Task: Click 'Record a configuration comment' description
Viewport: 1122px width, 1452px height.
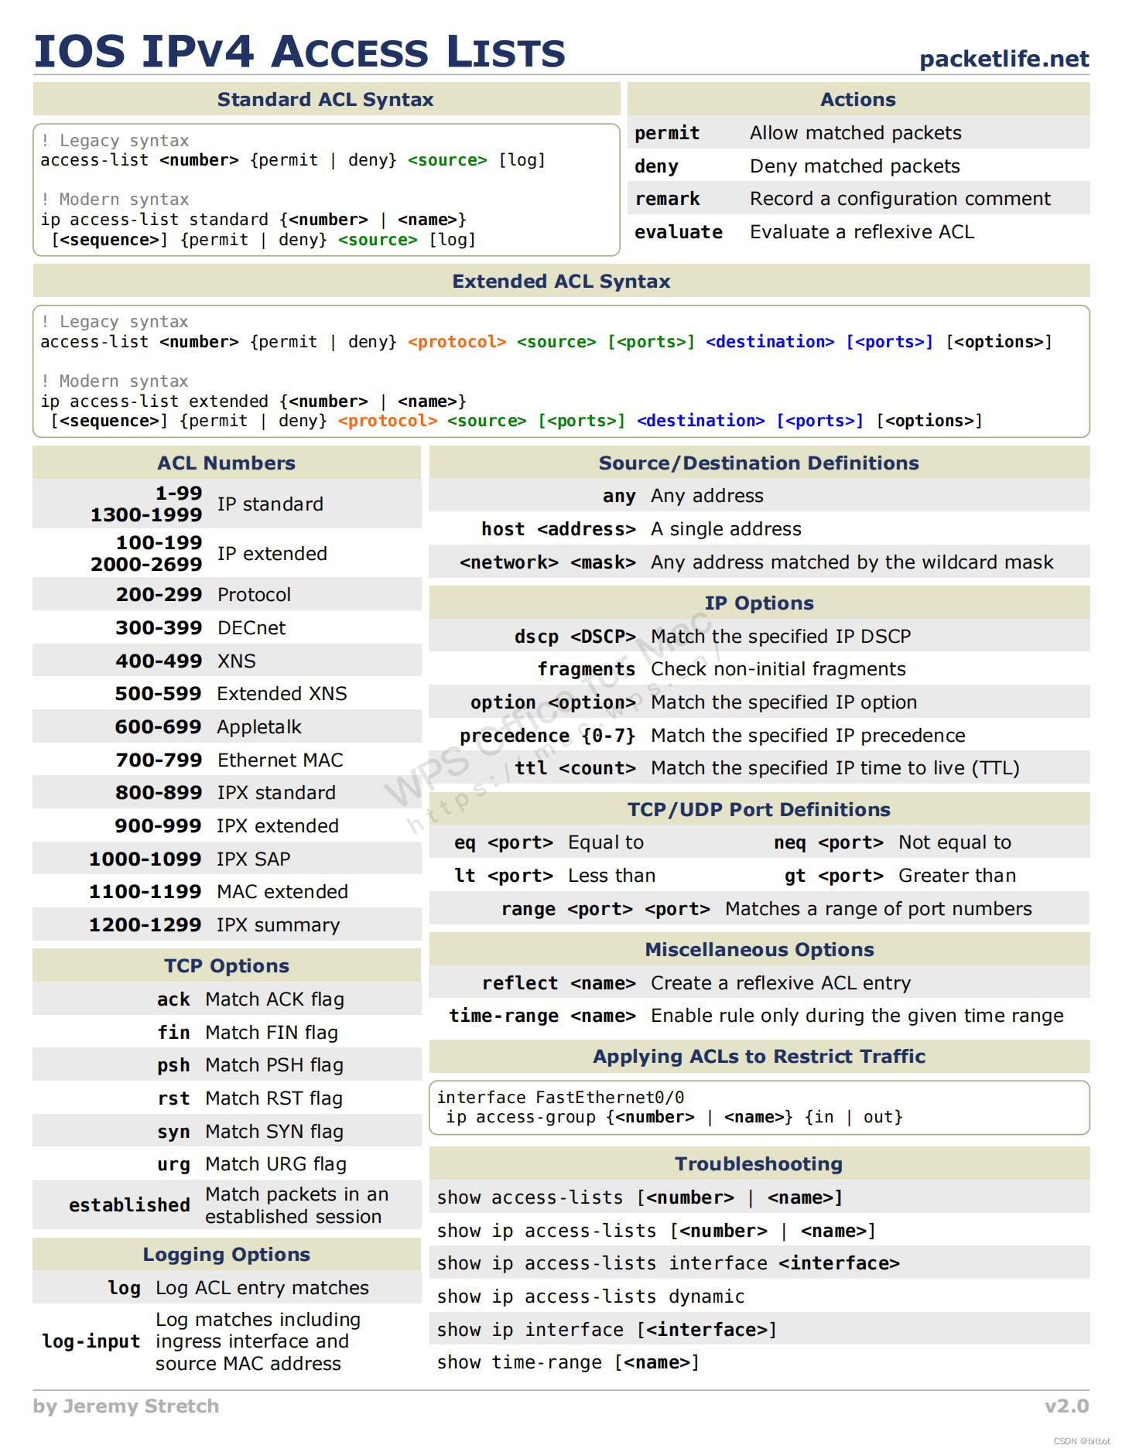Action: click(x=900, y=199)
